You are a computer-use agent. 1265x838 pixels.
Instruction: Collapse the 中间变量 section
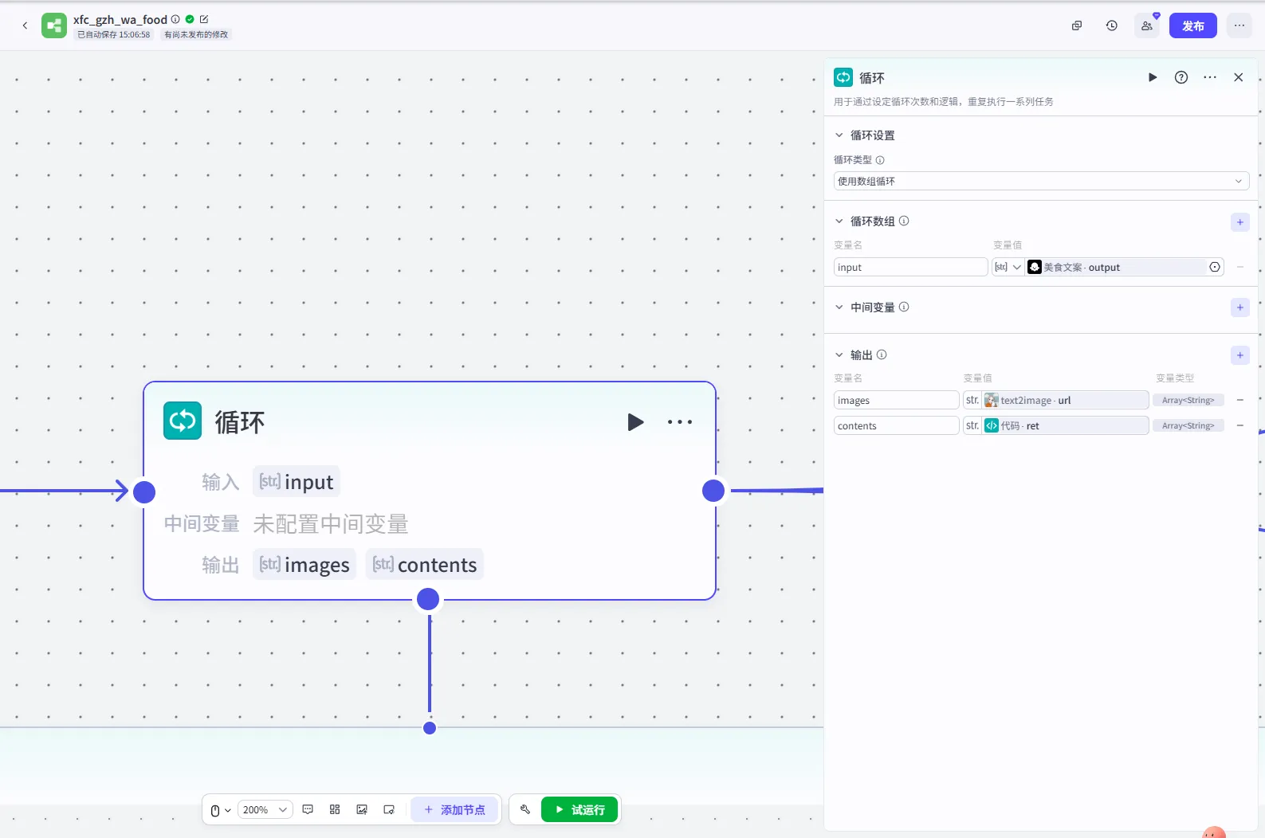pyautogui.click(x=839, y=307)
